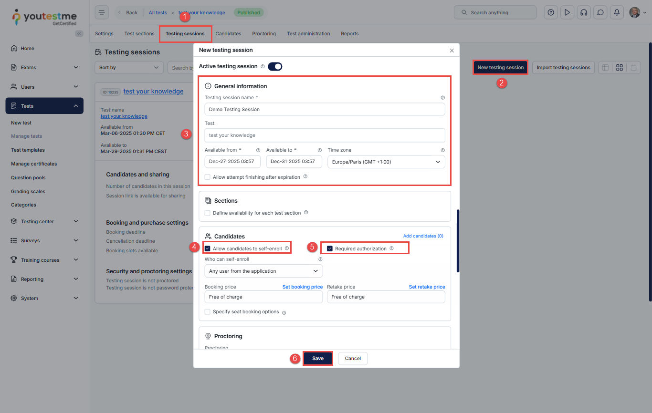Open the chat messages icon
Image resolution: width=652 pixels, height=413 pixels.
601,12
